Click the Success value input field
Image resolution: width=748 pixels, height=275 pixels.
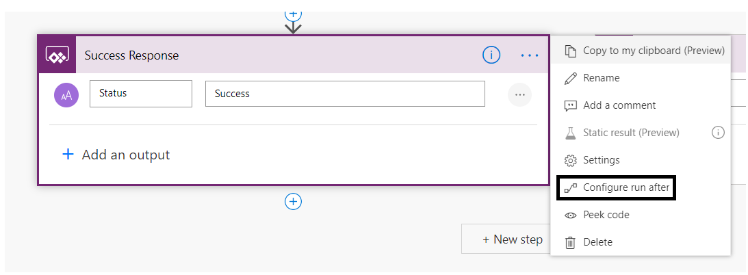(345, 94)
